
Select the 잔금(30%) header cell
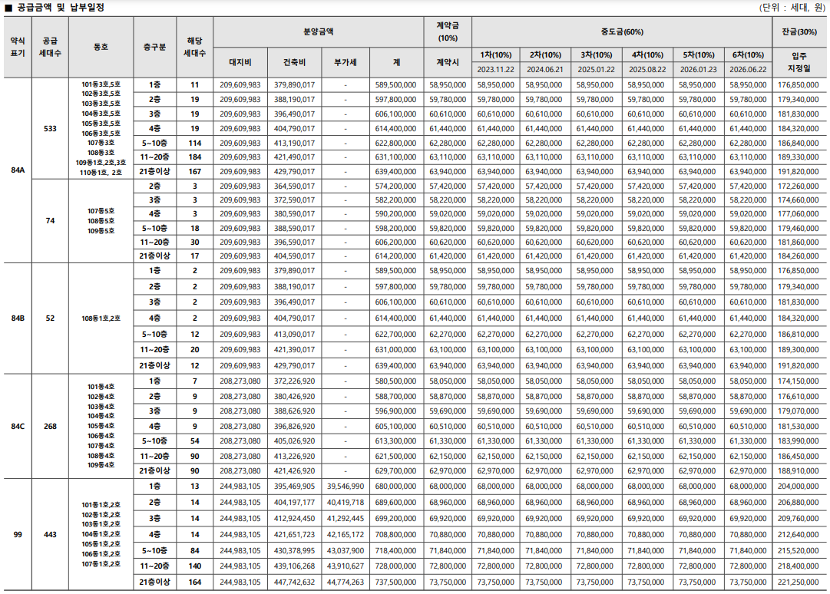pyautogui.click(x=799, y=31)
